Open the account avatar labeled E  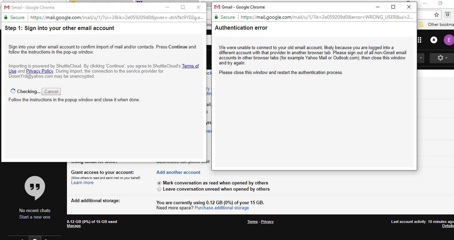click(x=449, y=40)
